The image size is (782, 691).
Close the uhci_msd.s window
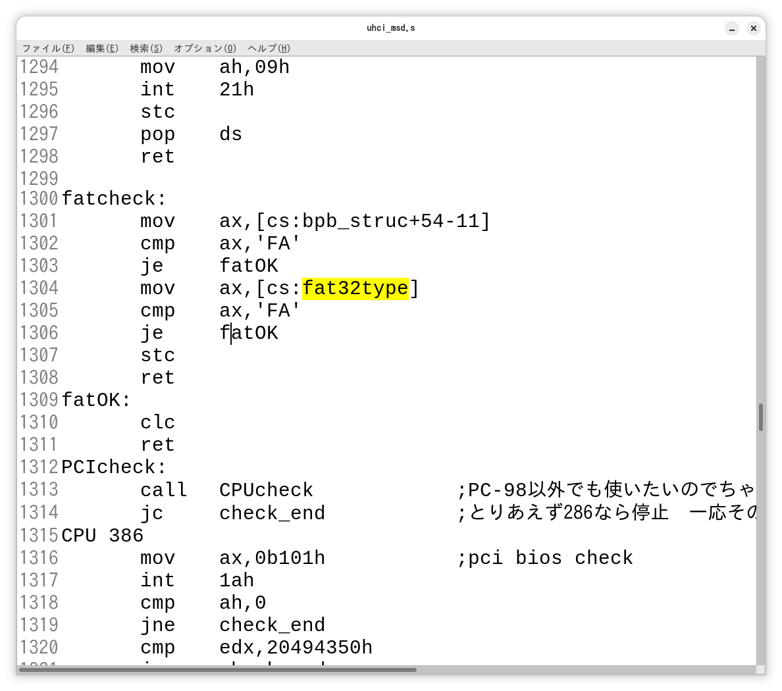click(754, 28)
